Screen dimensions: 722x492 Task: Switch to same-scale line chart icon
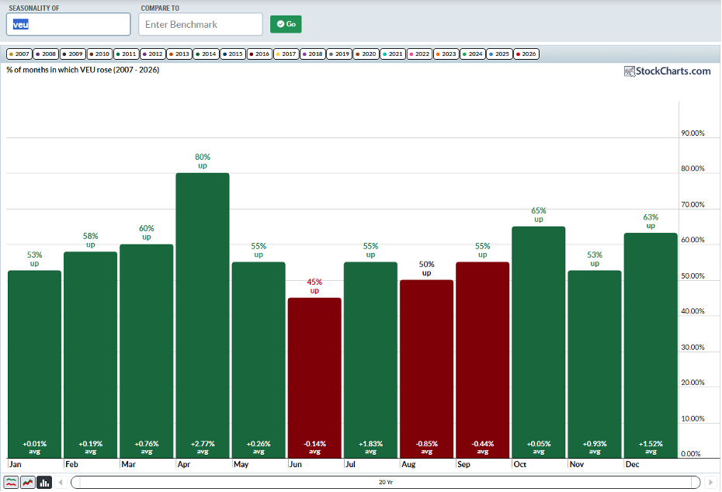28,483
